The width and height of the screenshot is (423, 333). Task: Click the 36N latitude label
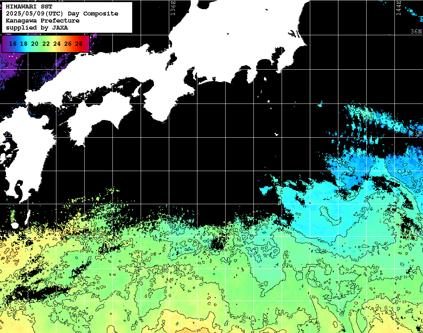pyautogui.click(x=416, y=31)
